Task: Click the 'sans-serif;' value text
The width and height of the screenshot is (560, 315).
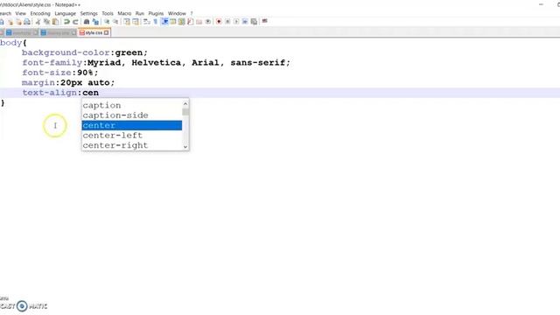Action: (261, 63)
